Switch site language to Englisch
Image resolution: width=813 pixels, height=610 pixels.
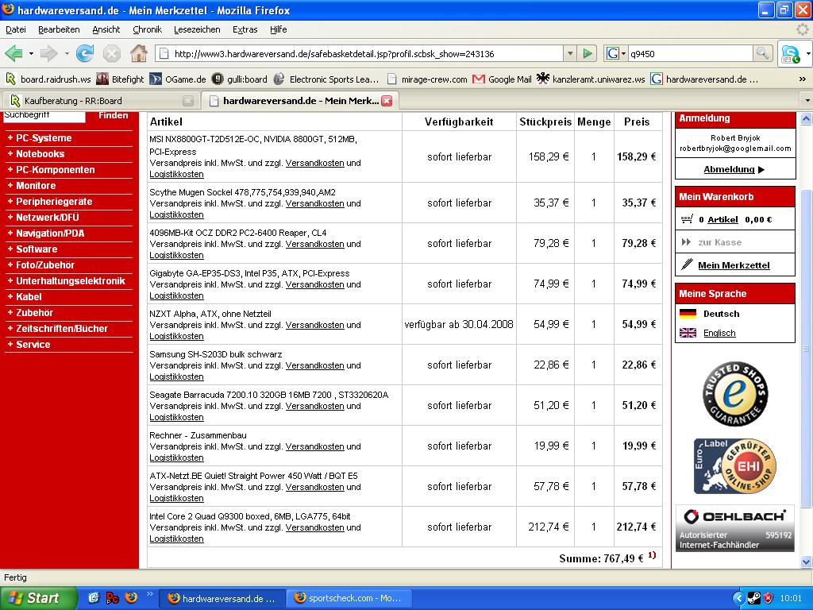click(x=719, y=333)
